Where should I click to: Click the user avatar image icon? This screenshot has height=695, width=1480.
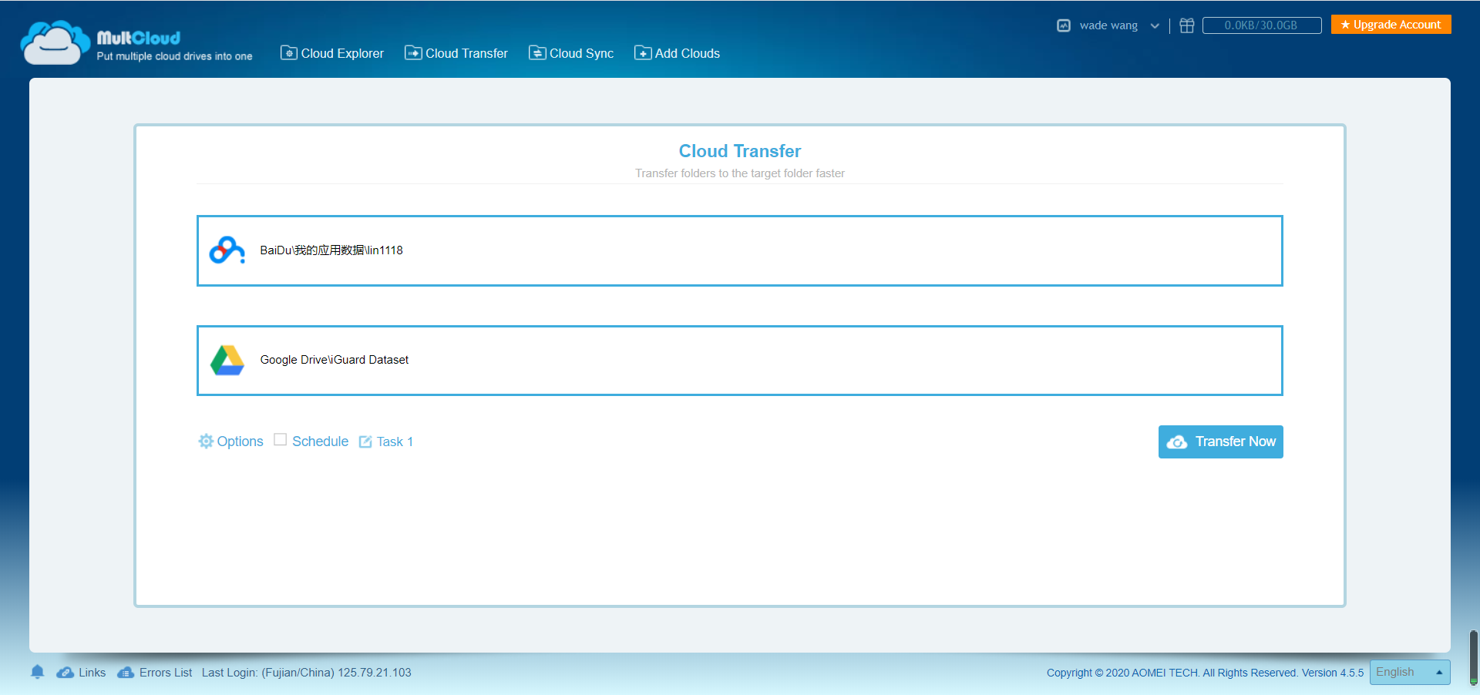coord(1063,25)
